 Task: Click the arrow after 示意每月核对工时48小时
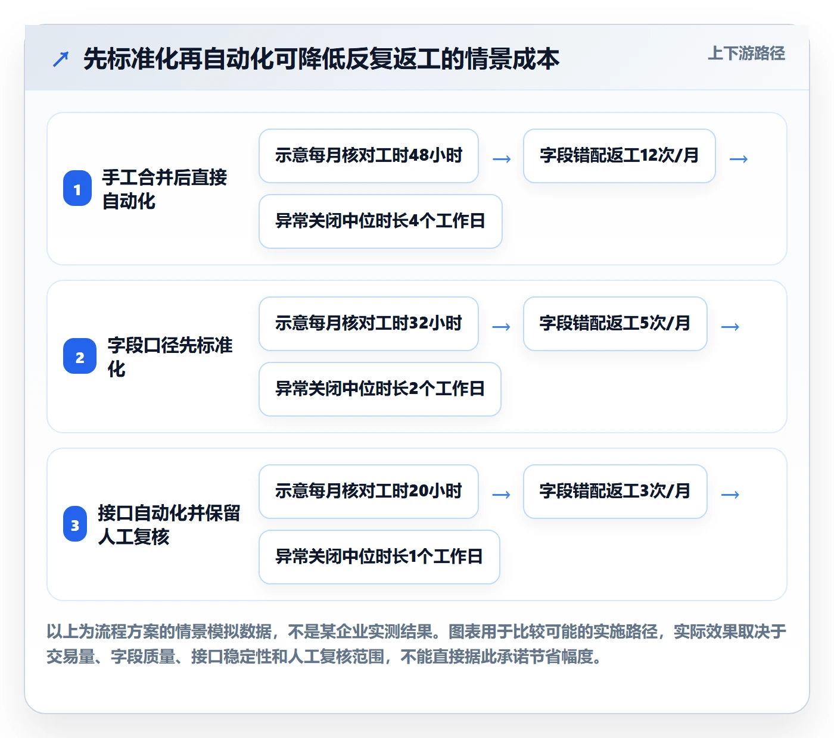502,159
